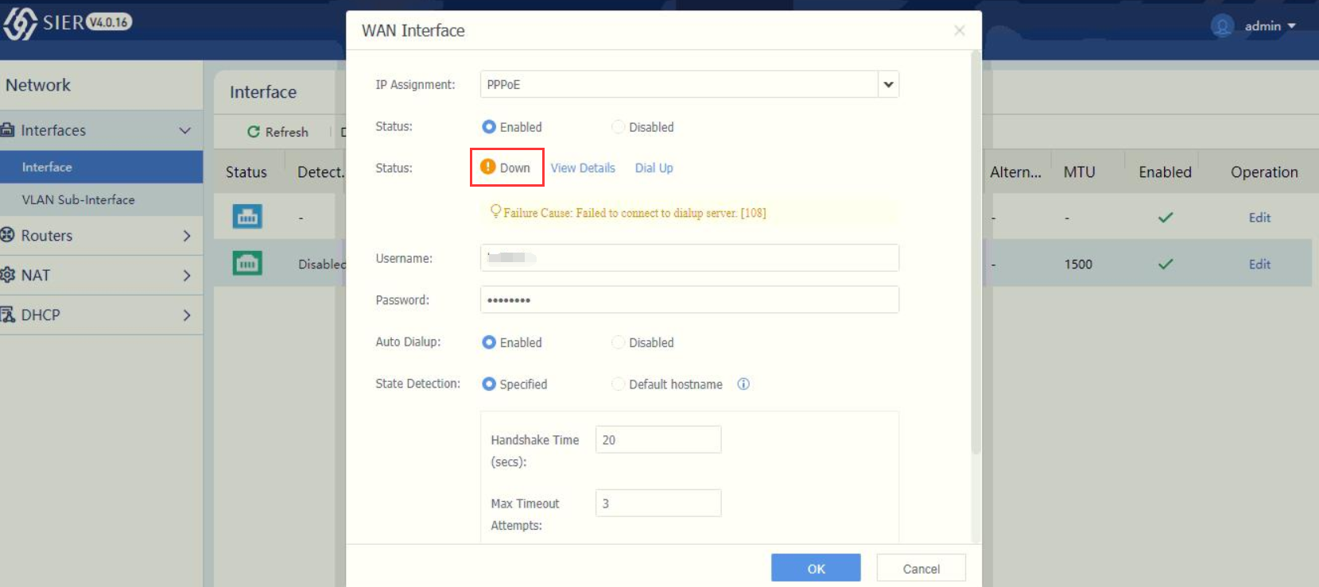Go to VLAN Sub-Interface page
Screen dimensions: 1319x587
click(78, 200)
